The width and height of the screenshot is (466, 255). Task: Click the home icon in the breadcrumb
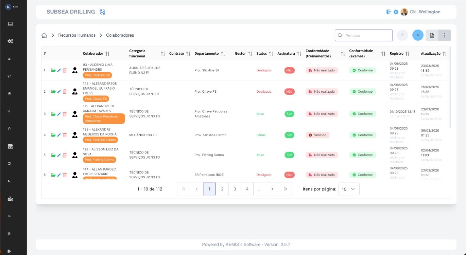tap(44, 35)
